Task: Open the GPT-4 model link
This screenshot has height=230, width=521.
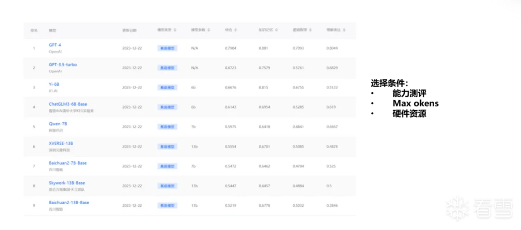Action: (55, 45)
